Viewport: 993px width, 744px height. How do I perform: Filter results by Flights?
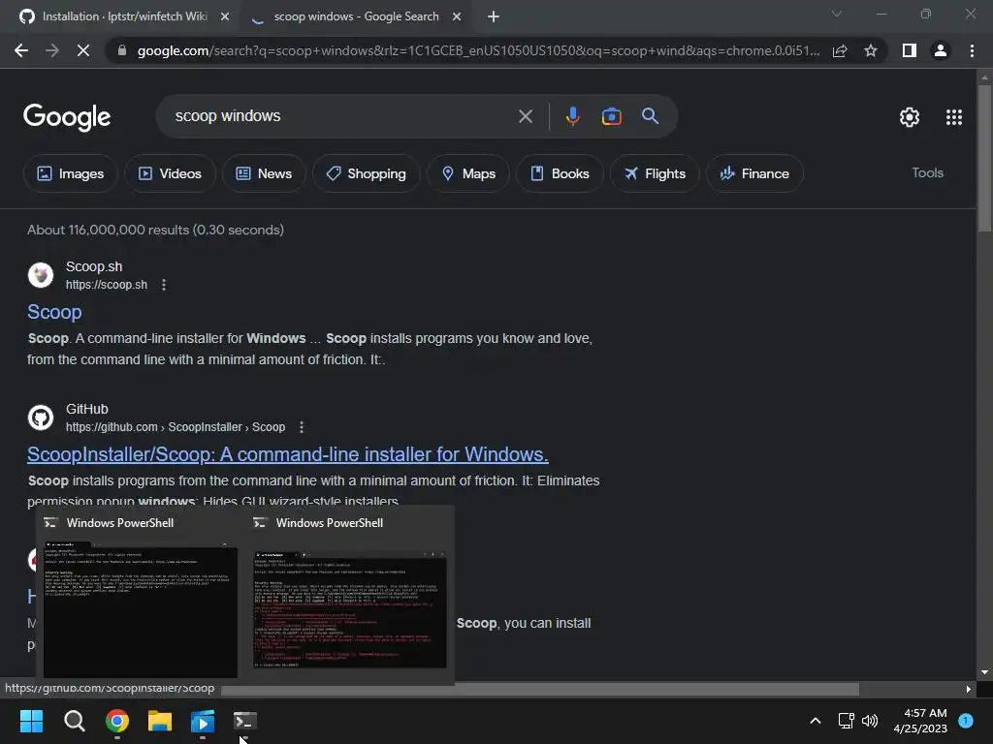pyautogui.click(x=655, y=173)
